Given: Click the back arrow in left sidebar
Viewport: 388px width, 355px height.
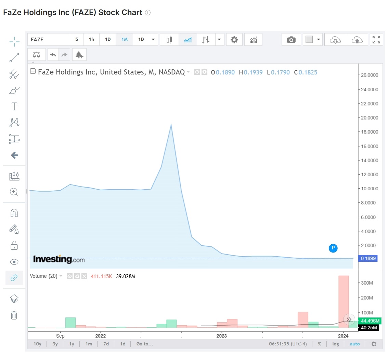Looking at the screenshot, I should (14, 155).
